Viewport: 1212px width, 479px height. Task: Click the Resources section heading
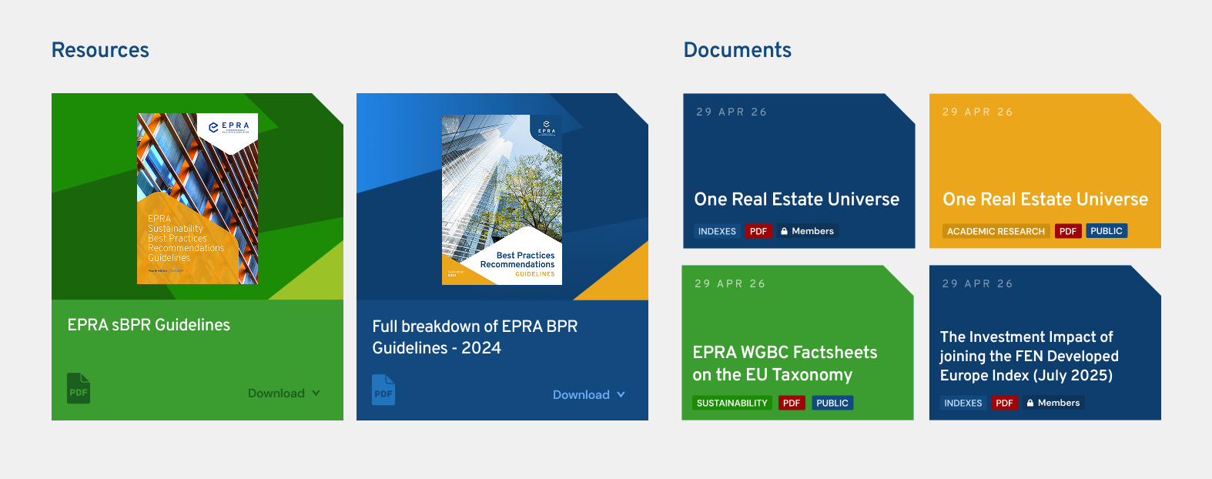(x=100, y=50)
